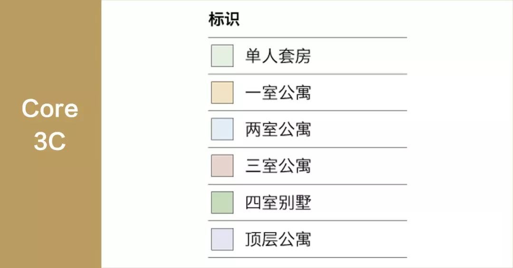Choose the lavender 顶层公寓 color swatch
The height and width of the screenshot is (268, 513).
[x=222, y=239]
